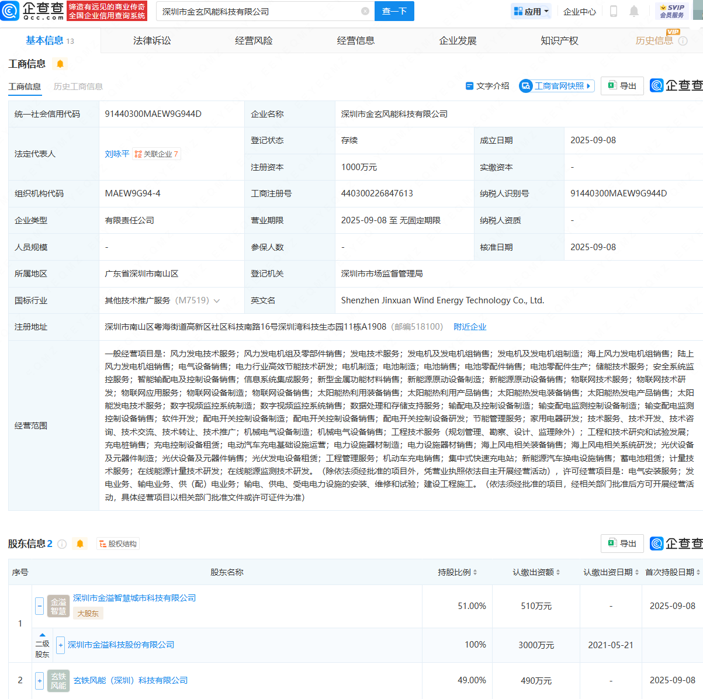Click the 大股东 tag
The image size is (703, 699).
[x=88, y=613]
